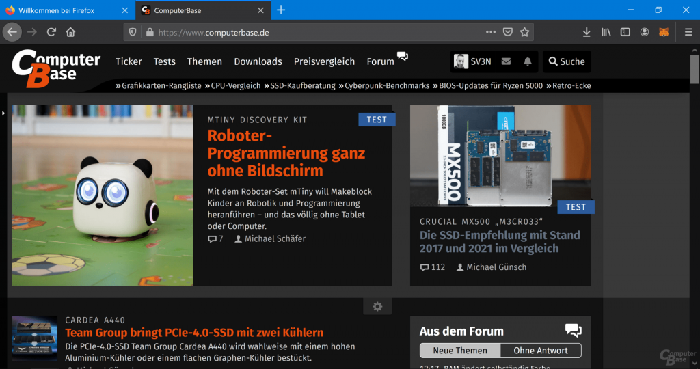Show site security padlock info
This screenshot has width=700, height=369.
coord(150,32)
